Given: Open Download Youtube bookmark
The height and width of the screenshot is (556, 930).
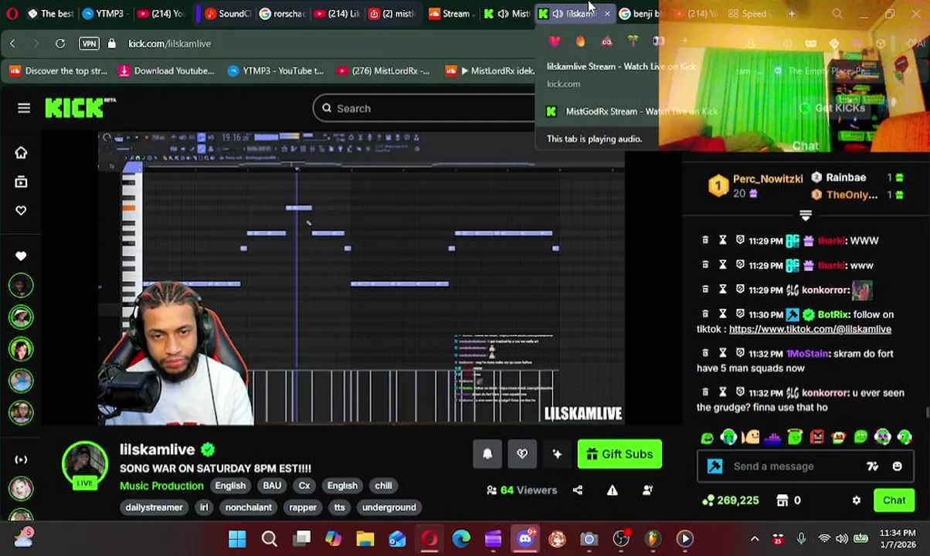Looking at the screenshot, I should coord(166,71).
